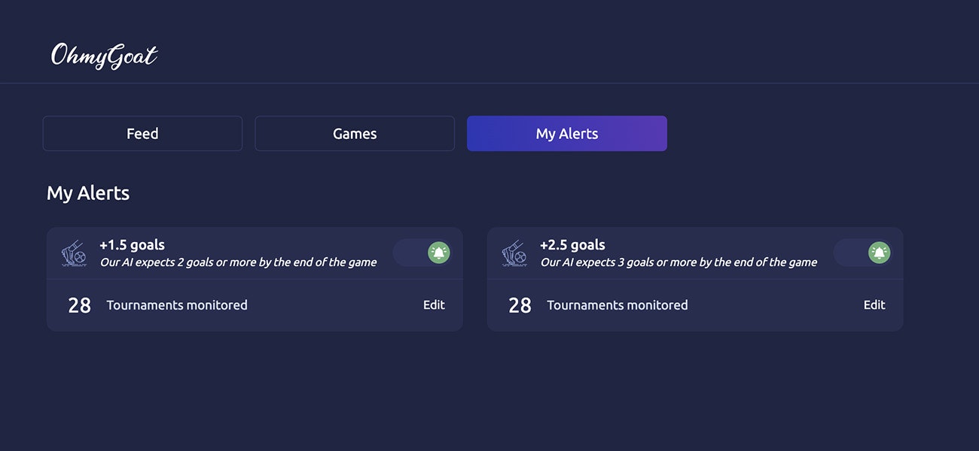
Task: Click the 'expects 3 goals or more' description
Action: tap(679, 262)
